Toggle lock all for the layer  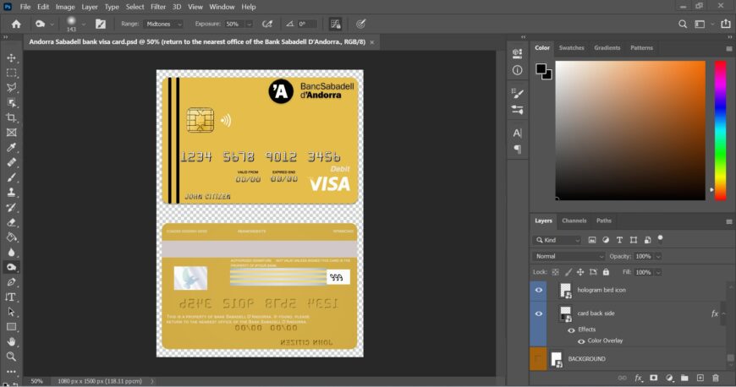(x=606, y=272)
